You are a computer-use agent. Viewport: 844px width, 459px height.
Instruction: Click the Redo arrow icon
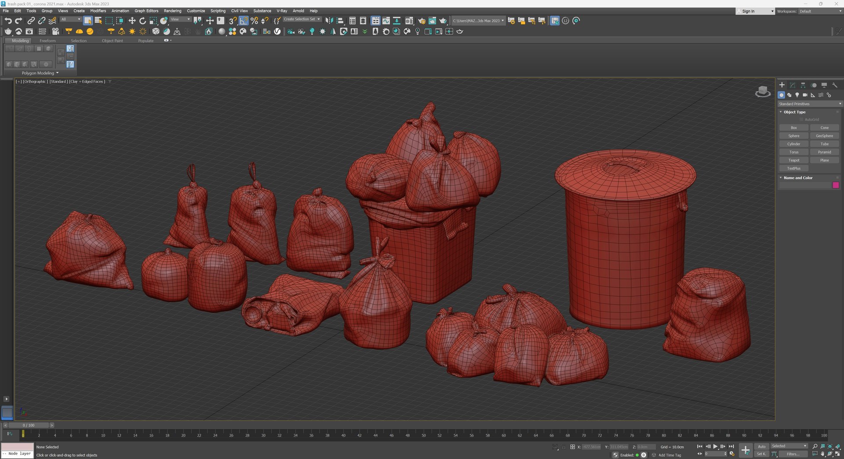pyautogui.click(x=18, y=21)
